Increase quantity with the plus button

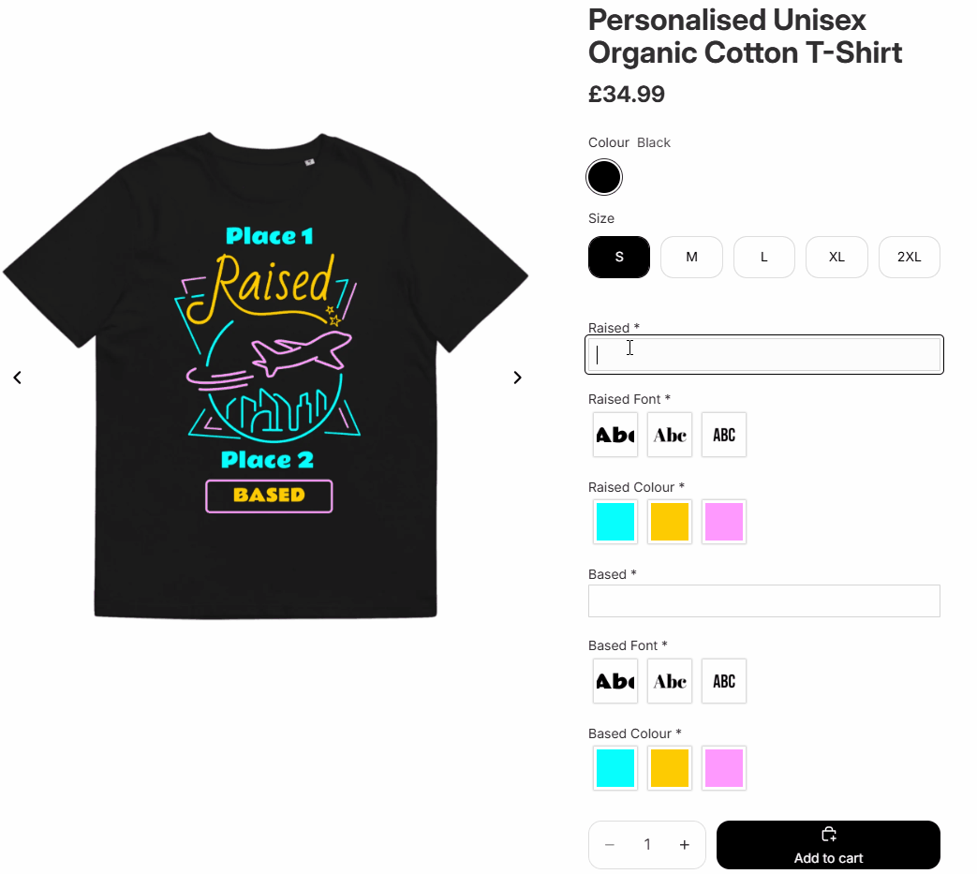684,845
